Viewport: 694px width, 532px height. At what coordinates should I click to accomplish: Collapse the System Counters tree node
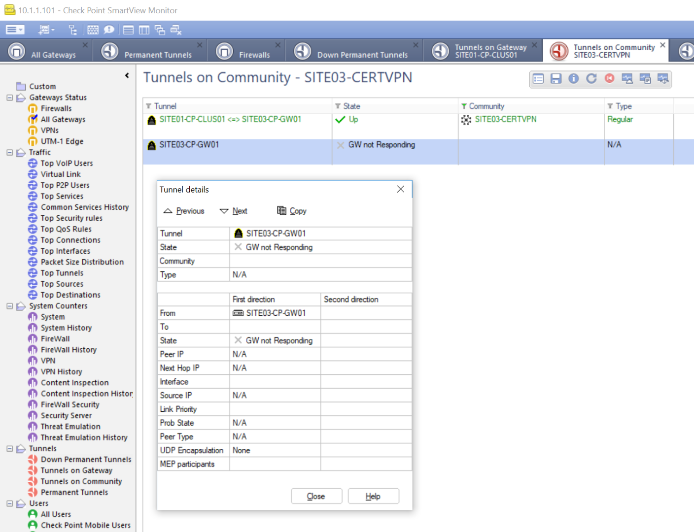coord(9,306)
